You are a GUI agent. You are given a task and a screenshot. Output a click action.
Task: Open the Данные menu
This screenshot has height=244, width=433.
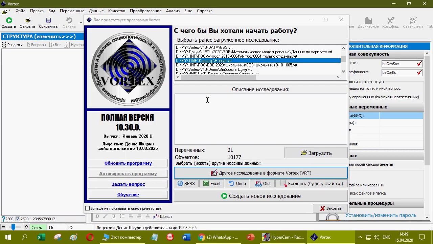pyautogui.click(x=96, y=11)
